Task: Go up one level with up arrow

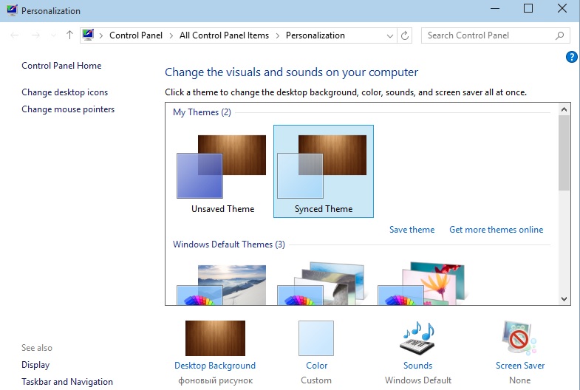Action: coord(69,35)
